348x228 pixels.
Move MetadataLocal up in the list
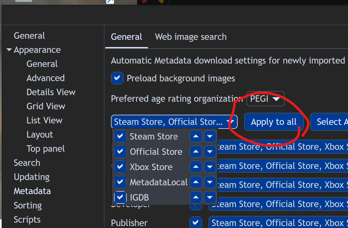pyautogui.click(x=196, y=182)
